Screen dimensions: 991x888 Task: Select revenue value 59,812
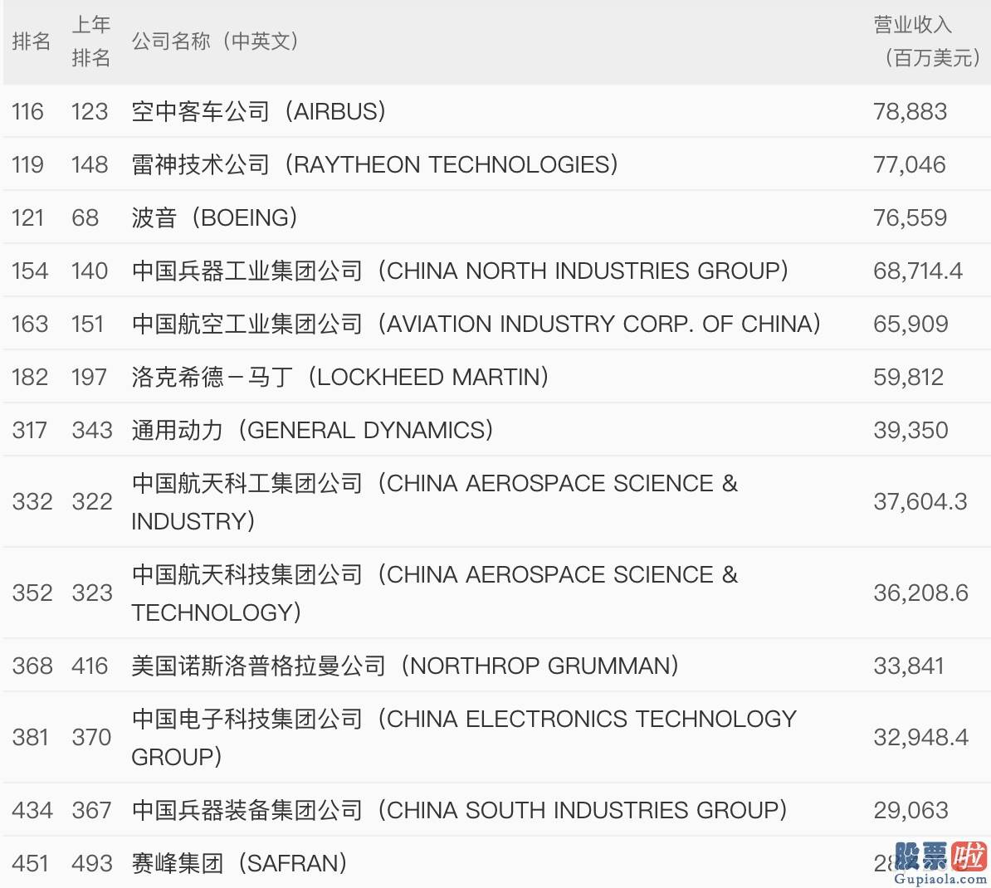coord(908,377)
